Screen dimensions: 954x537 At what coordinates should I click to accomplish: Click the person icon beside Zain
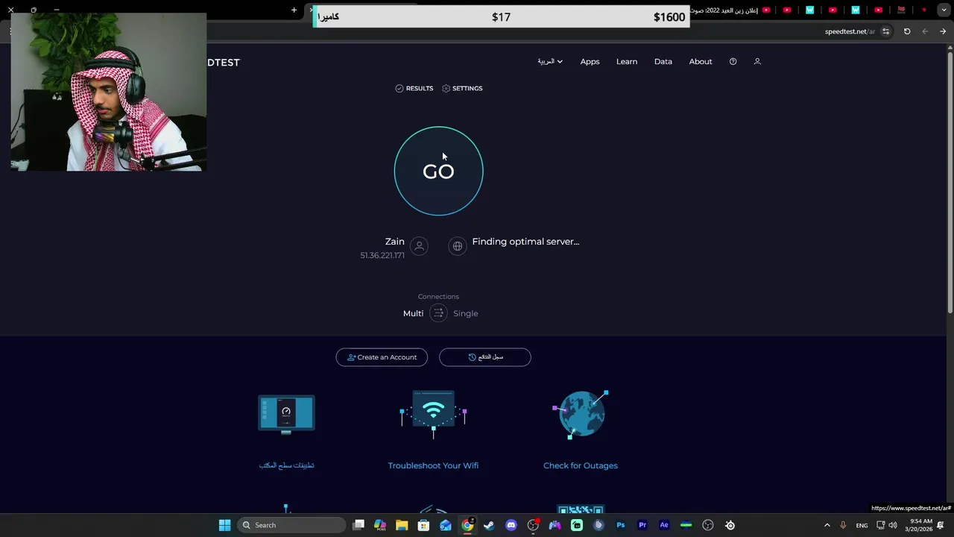click(419, 246)
